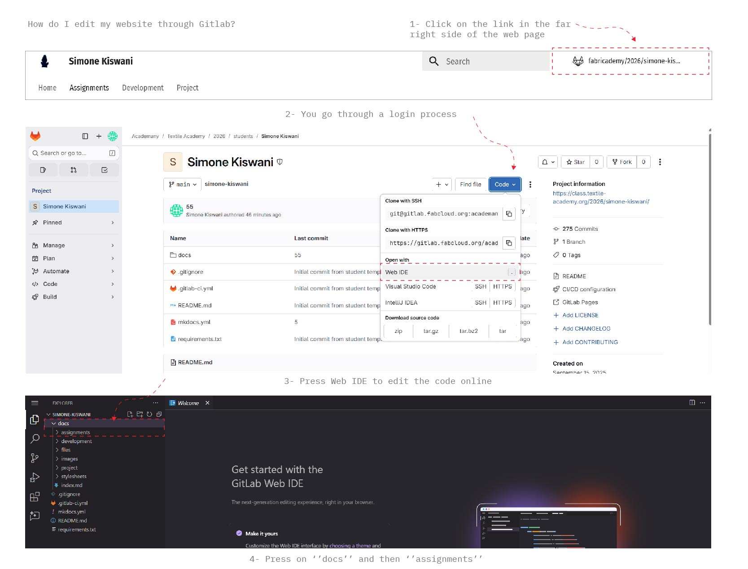Copy the Clone with SSH URL

tap(509, 214)
